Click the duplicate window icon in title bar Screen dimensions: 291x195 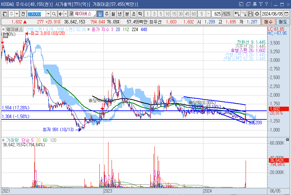(248, 4)
